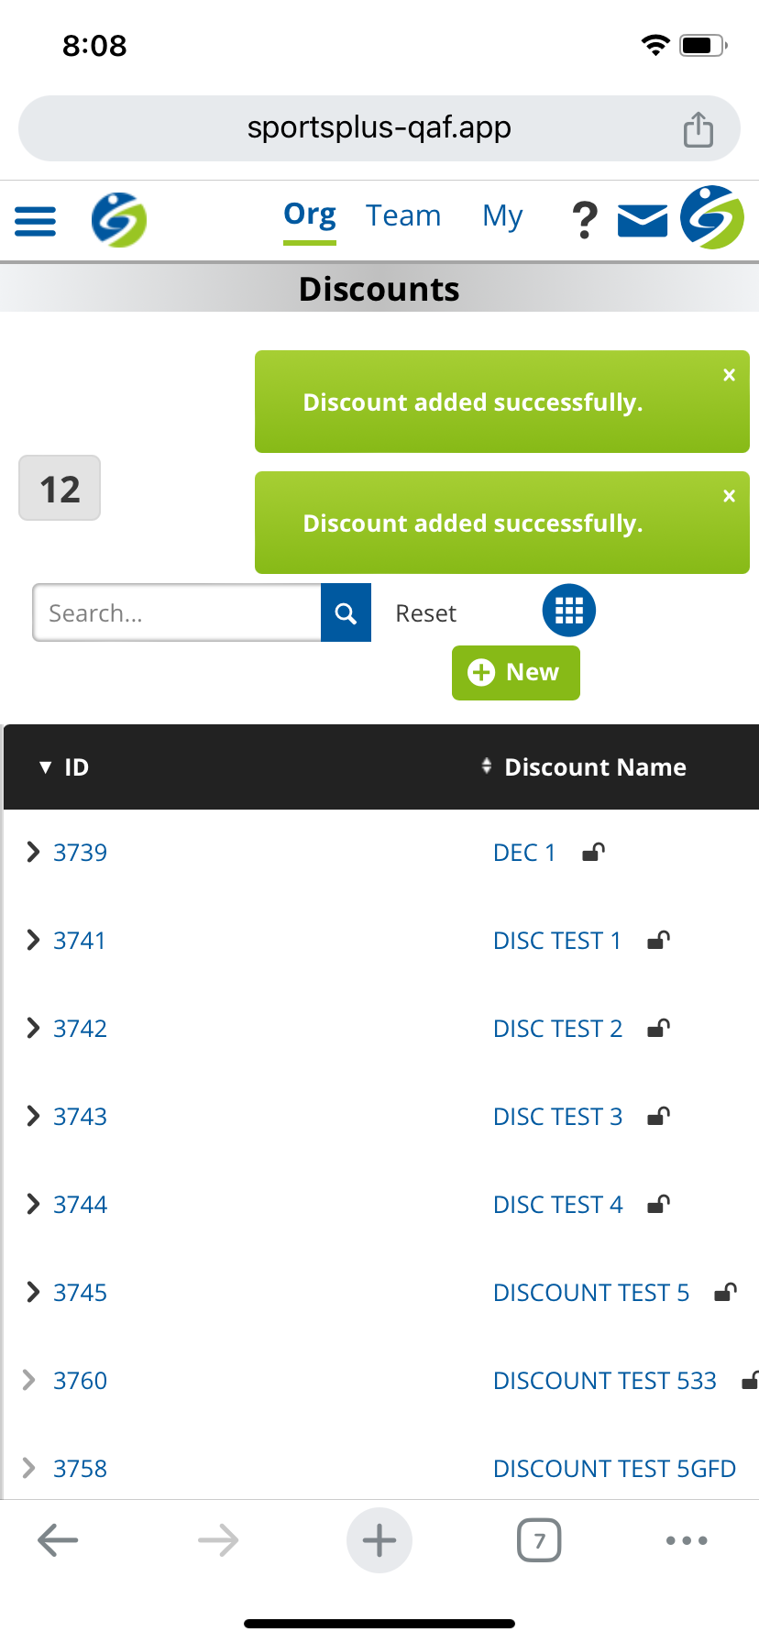Tap the help question mark icon
This screenshot has height=1643, width=759.
point(584,221)
